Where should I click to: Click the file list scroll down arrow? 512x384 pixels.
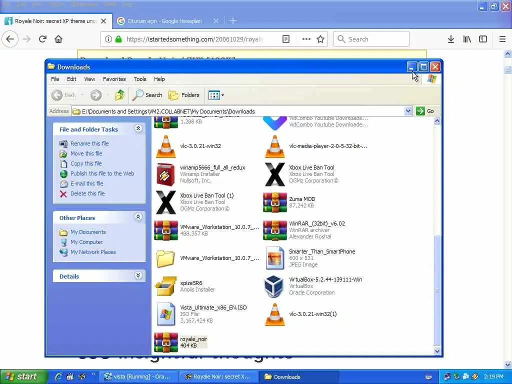[x=437, y=351]
